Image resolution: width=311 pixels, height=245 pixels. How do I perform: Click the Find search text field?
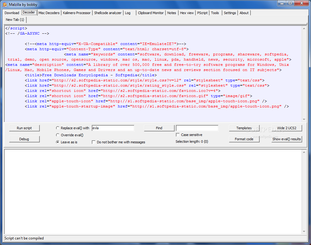click(x=197, y=128)
